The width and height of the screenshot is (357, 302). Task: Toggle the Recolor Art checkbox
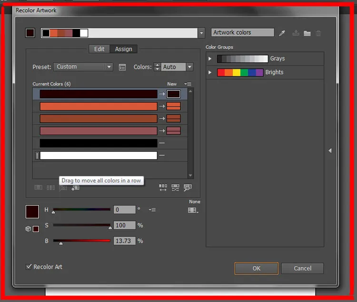click(x=29, y=267)
